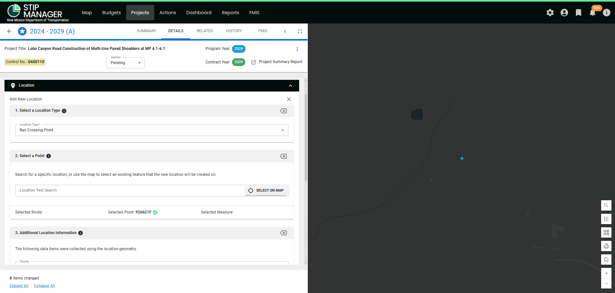Switch to the FMIS project tab
This screenshot has height=293, width=615.
[263, 31]
